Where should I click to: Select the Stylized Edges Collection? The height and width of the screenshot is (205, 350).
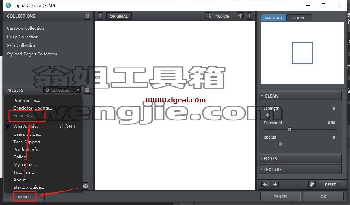[x=32, y=54]
